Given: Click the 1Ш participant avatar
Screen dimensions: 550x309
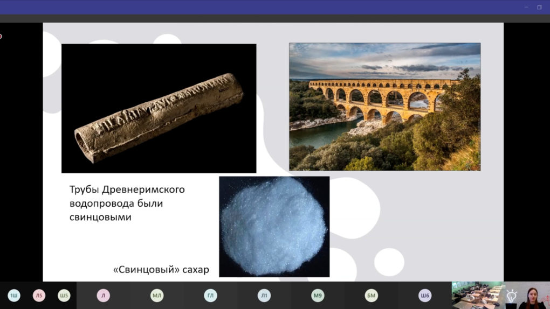Looking at the screenshot, I should tap(14, 296).
